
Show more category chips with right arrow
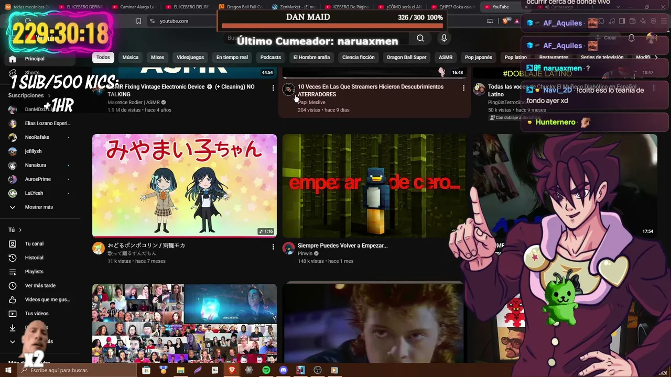click(656, 57)
